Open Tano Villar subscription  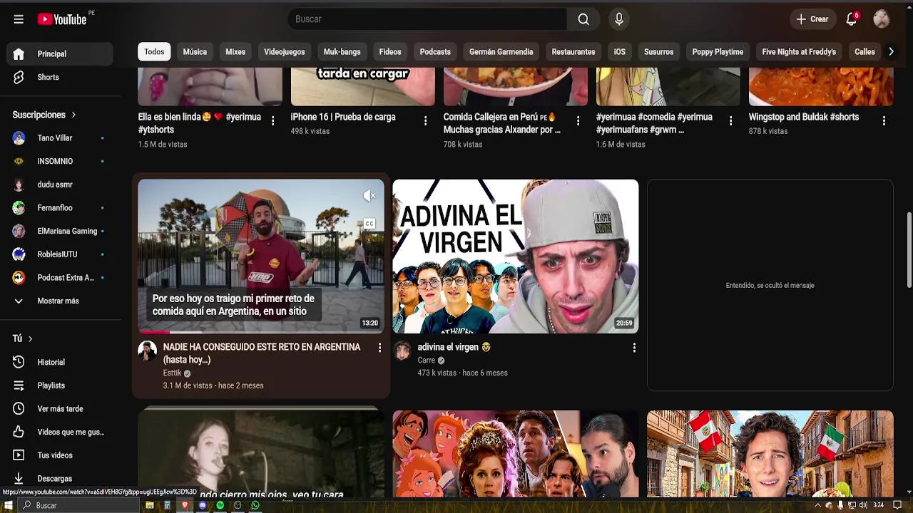[x=60, y=138]
